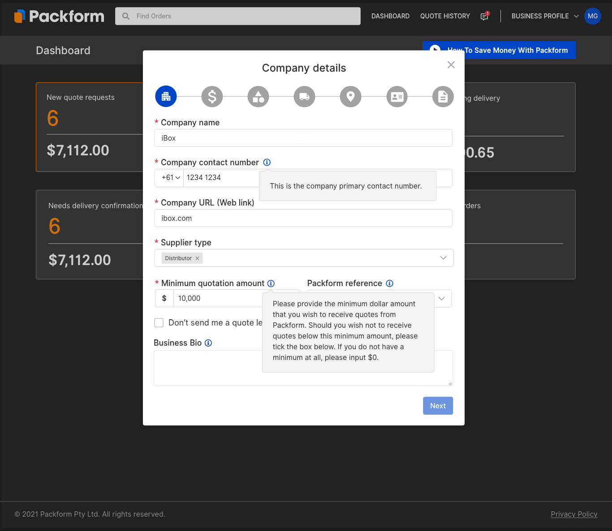Remove the Distributor tag from Supplier type
The image size is (612, 531).
[x=197, y=258]
